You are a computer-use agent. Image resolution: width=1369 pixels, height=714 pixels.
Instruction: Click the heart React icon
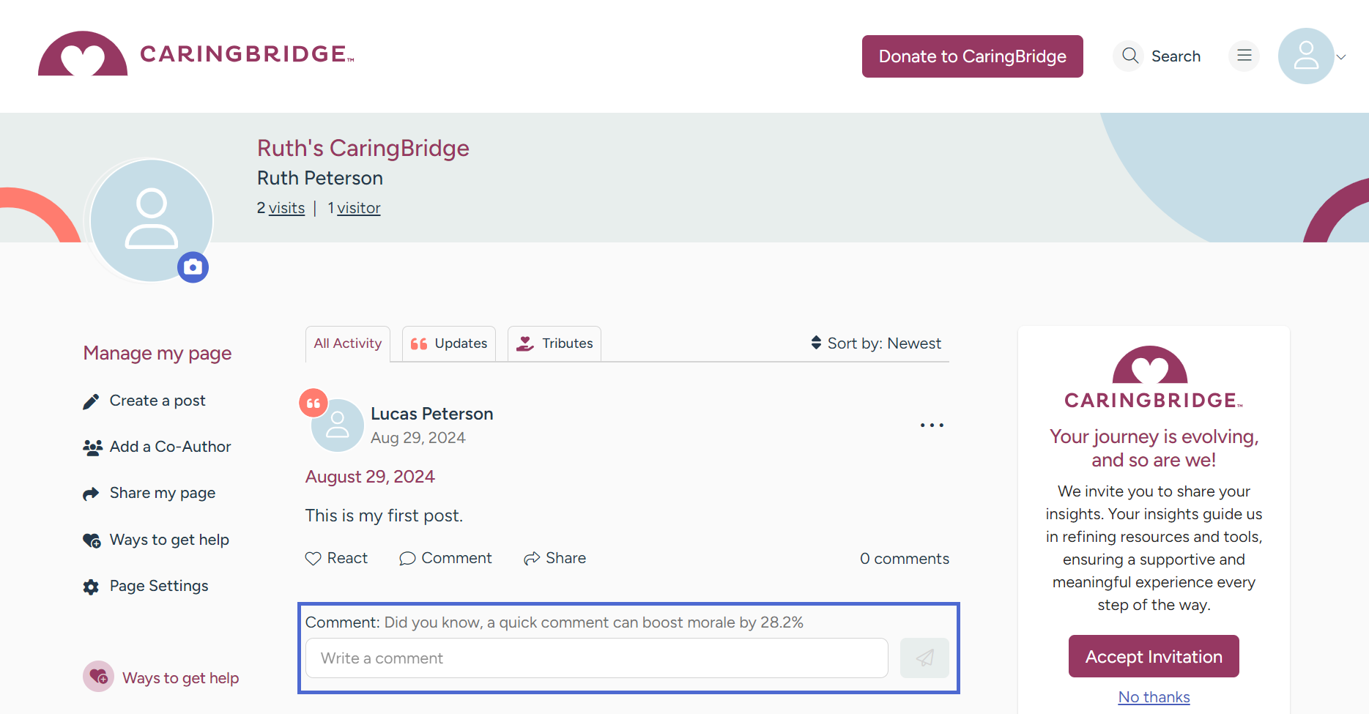click(314, 559)
